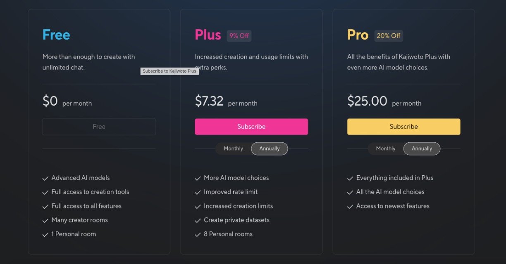Click checkmark beside Everything included in Plus

coord(350,178)
